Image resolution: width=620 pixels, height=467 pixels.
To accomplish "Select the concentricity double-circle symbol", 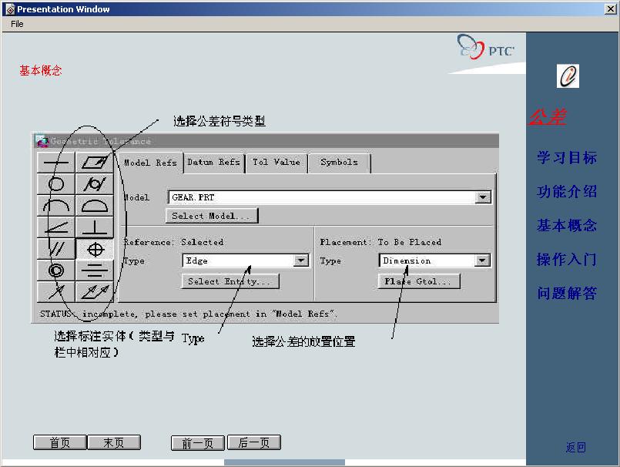I will [56, 270].
